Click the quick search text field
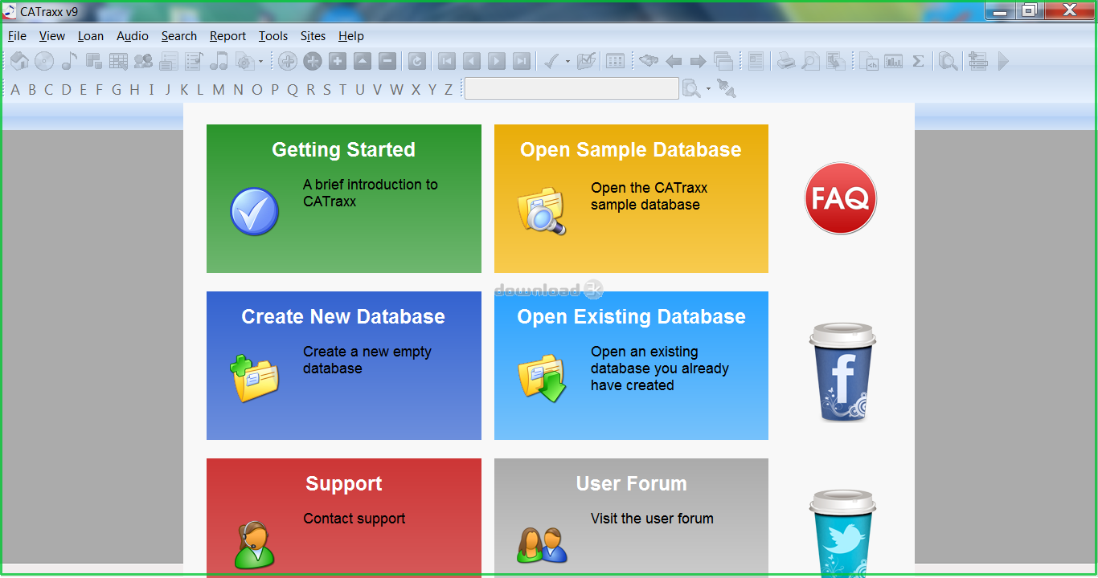 point(572,88)
